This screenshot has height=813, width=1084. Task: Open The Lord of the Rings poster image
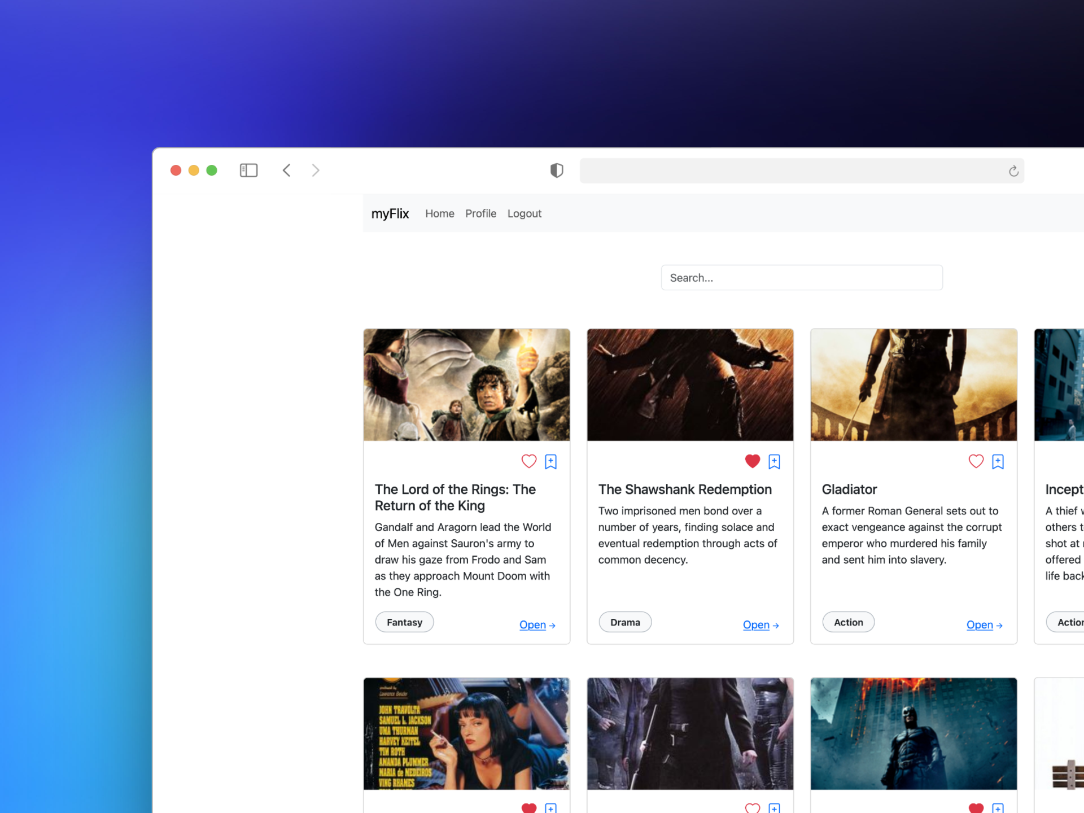(467, 385)
